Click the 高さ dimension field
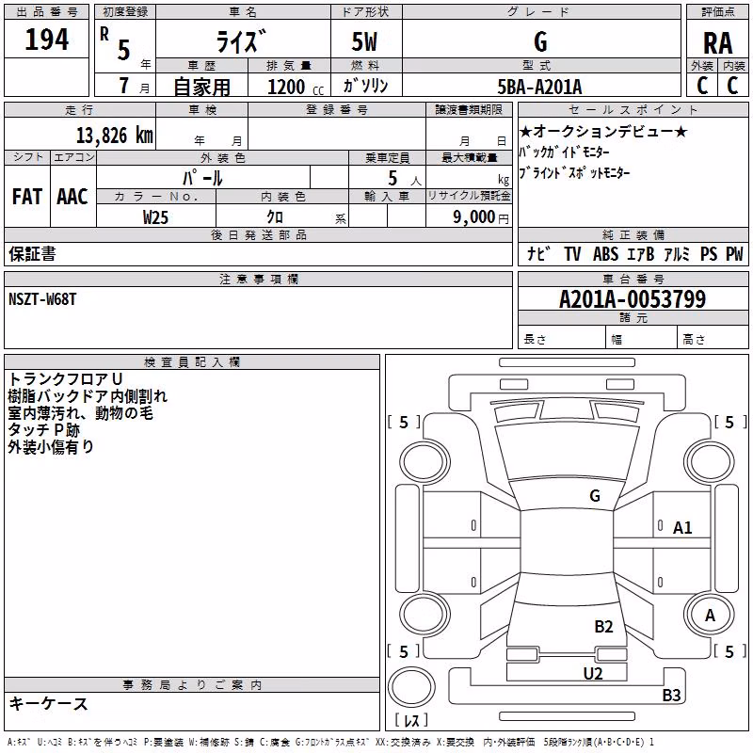The image size is (753, 753). [x=713, y=339]
